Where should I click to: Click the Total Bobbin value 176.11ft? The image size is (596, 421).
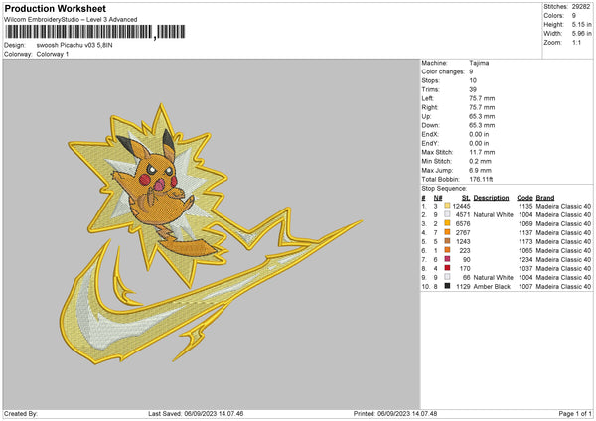(481, 179)
